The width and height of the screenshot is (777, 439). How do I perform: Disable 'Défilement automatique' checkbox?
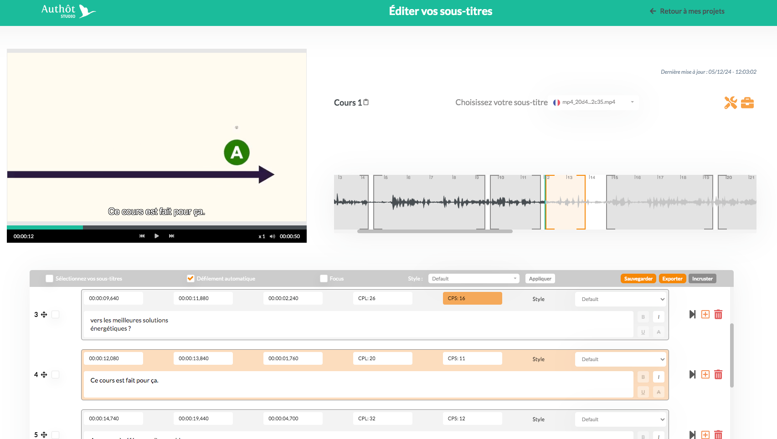coord(190,279)
